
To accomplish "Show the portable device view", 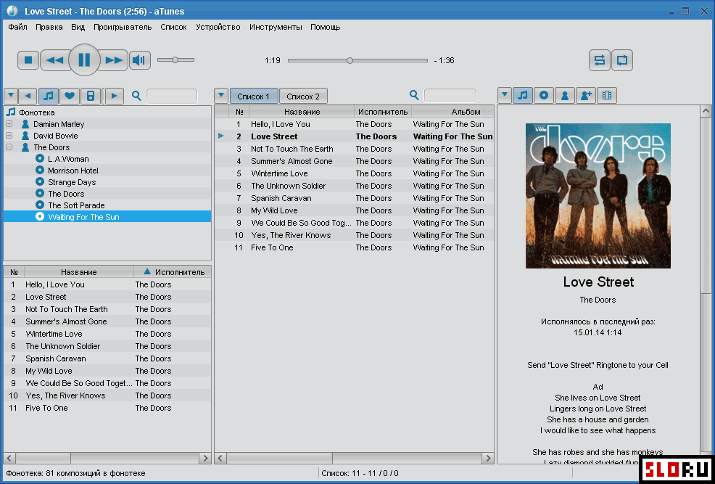I will [x=91, y=96].
